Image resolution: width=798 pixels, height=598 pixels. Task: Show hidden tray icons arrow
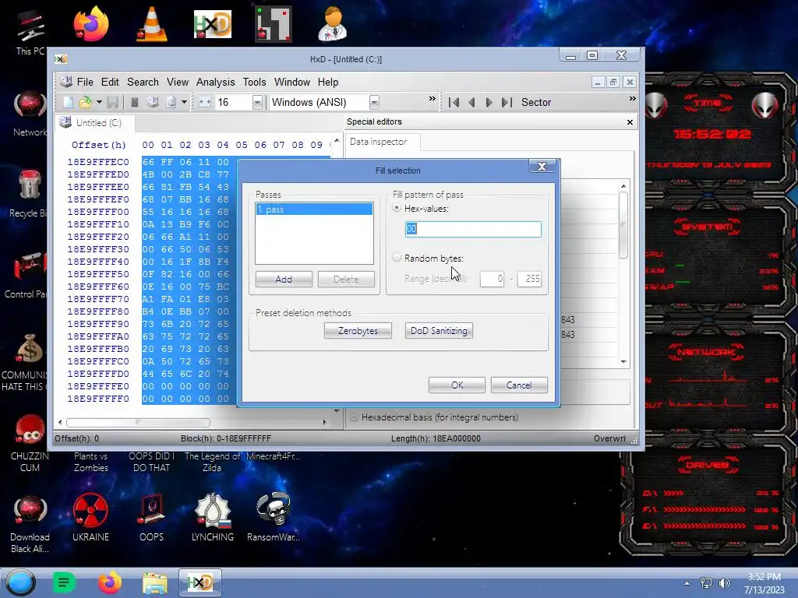(x=687, y=583)
